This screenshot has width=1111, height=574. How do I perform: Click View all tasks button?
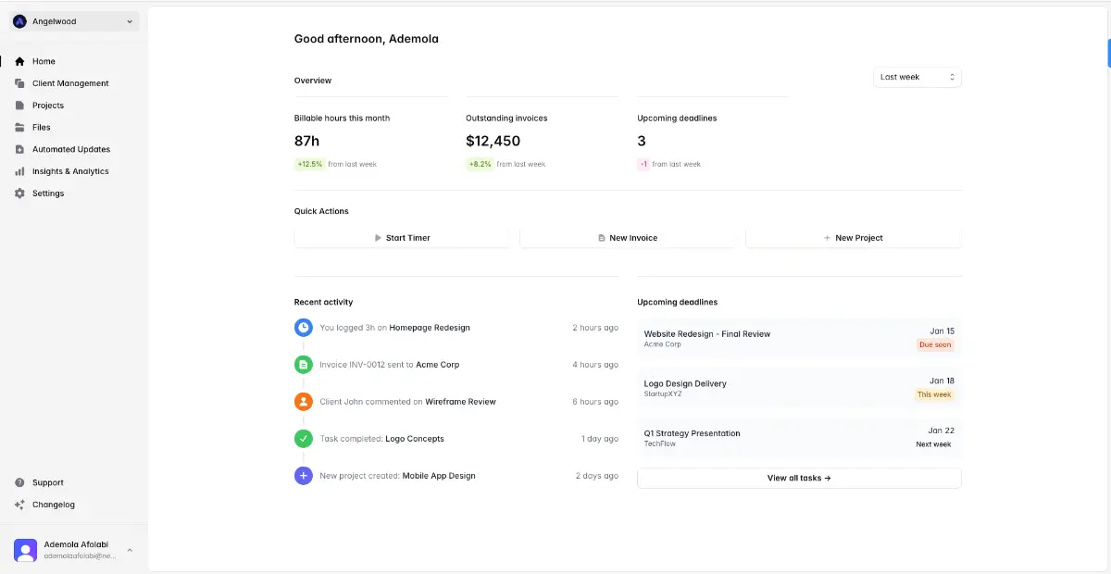tap(799, 478)
